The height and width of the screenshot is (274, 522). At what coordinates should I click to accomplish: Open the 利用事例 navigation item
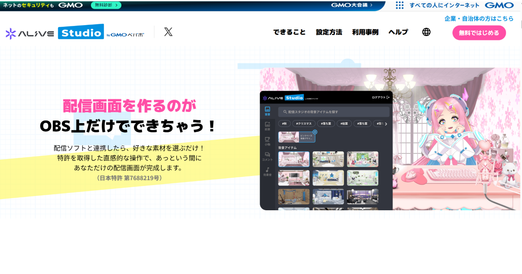365,32
